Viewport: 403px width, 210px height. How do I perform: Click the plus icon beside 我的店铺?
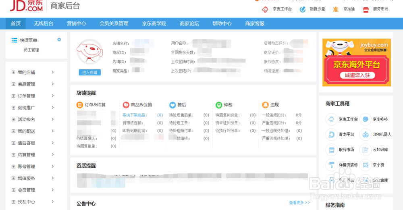coord(13,73)
